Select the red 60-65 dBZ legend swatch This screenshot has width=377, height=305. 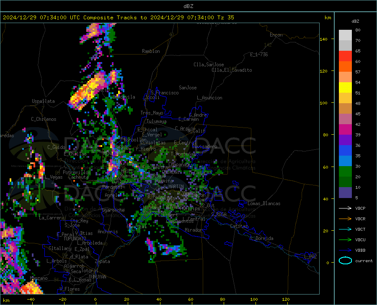[345, 56]
